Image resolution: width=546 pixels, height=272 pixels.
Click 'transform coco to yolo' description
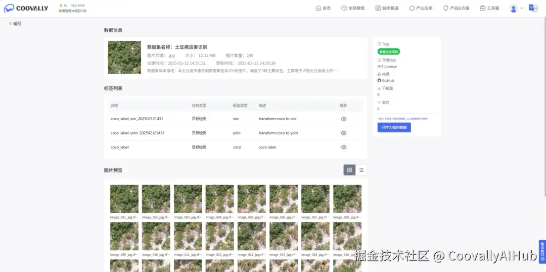(x=278, y=133)
